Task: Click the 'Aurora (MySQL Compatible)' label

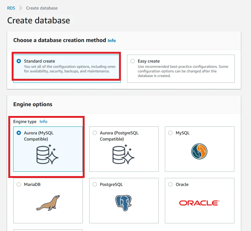Action: pyautogui.click(x=39, y=136)
